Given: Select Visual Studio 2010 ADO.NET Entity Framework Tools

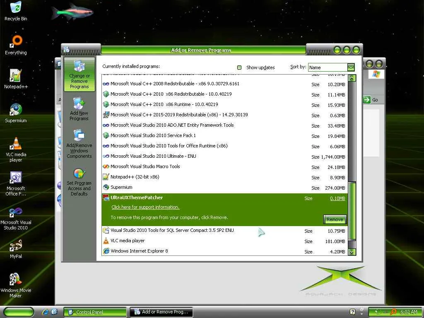Looking at the screenshot, I should coord(224,125).
